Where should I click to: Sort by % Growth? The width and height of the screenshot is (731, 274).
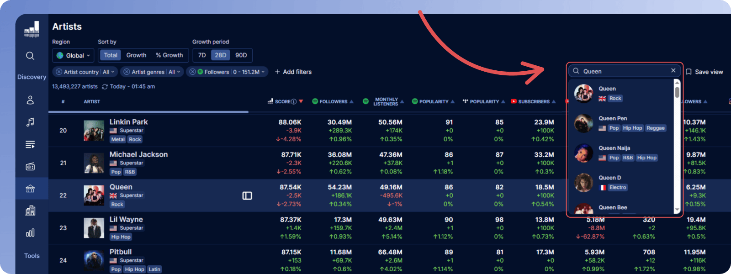point(169,55)
